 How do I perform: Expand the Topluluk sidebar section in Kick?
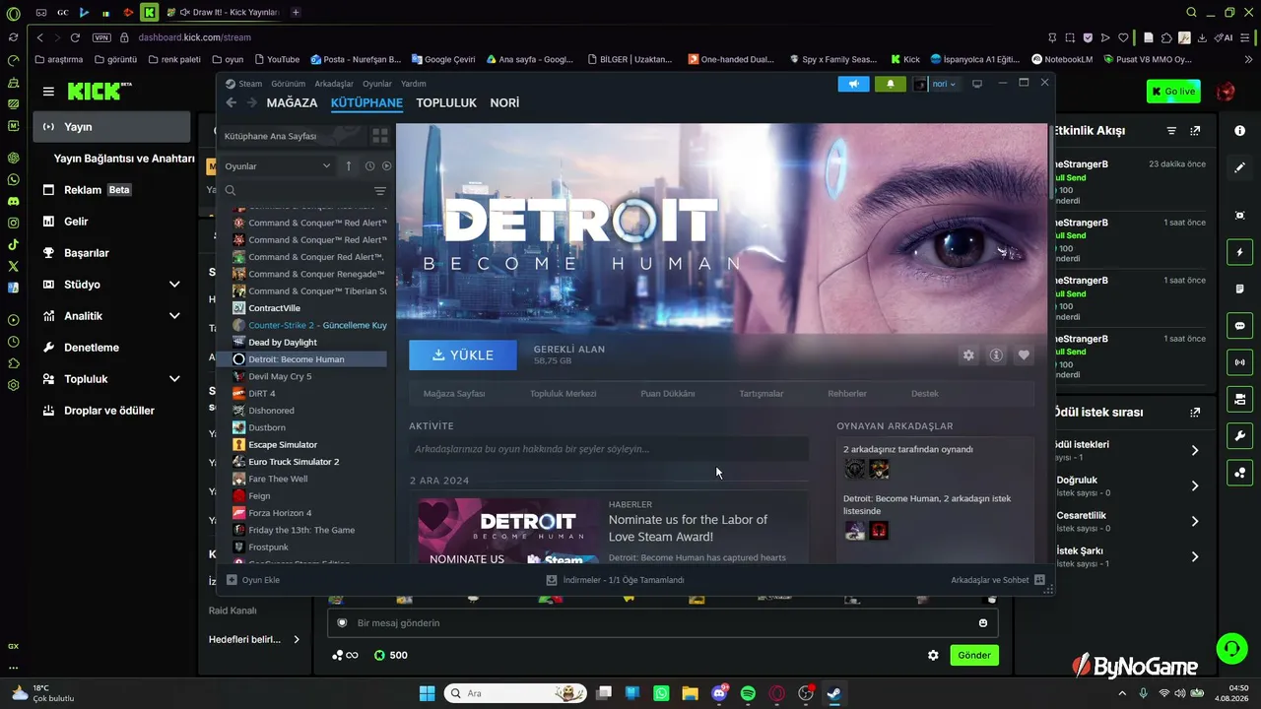174,379
